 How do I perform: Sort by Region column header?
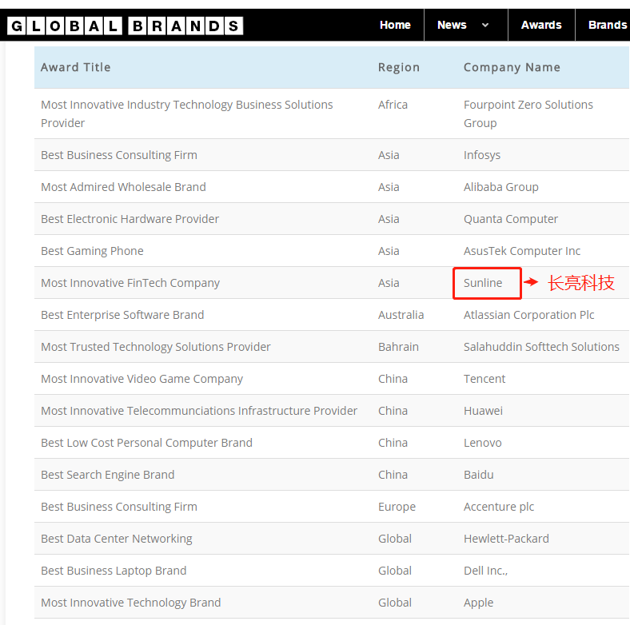[399, 67]
